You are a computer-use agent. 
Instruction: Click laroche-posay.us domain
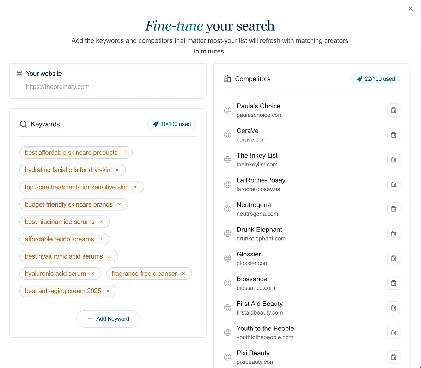pos(258,189)
